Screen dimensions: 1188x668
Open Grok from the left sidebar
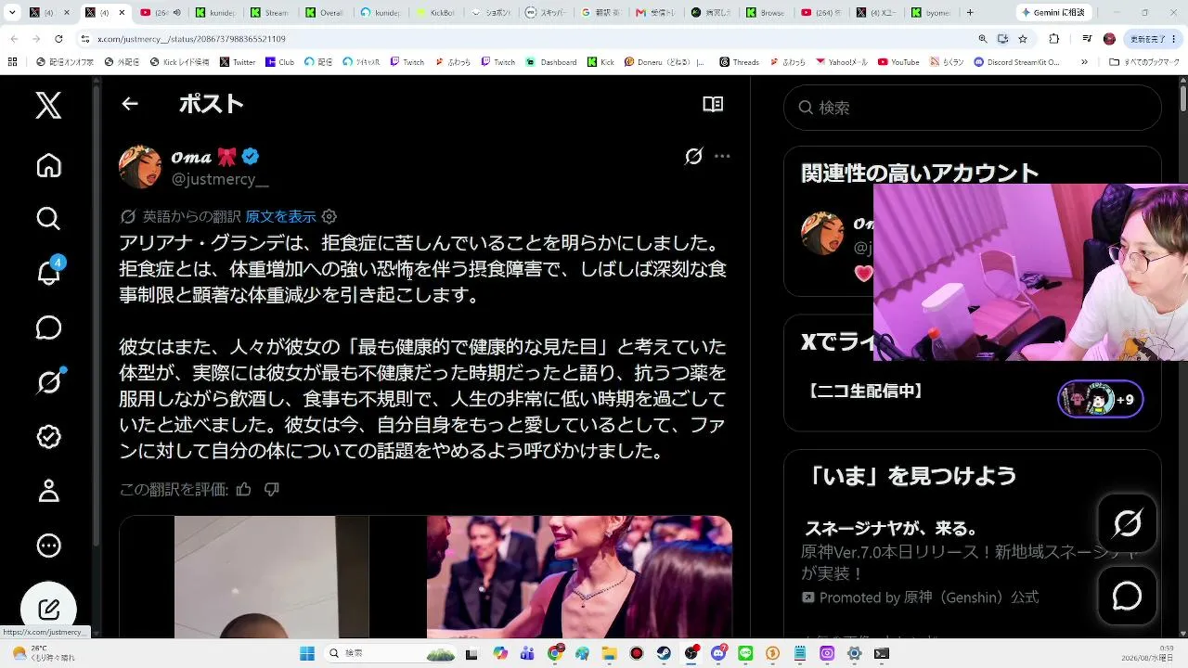tap(48, 381)
